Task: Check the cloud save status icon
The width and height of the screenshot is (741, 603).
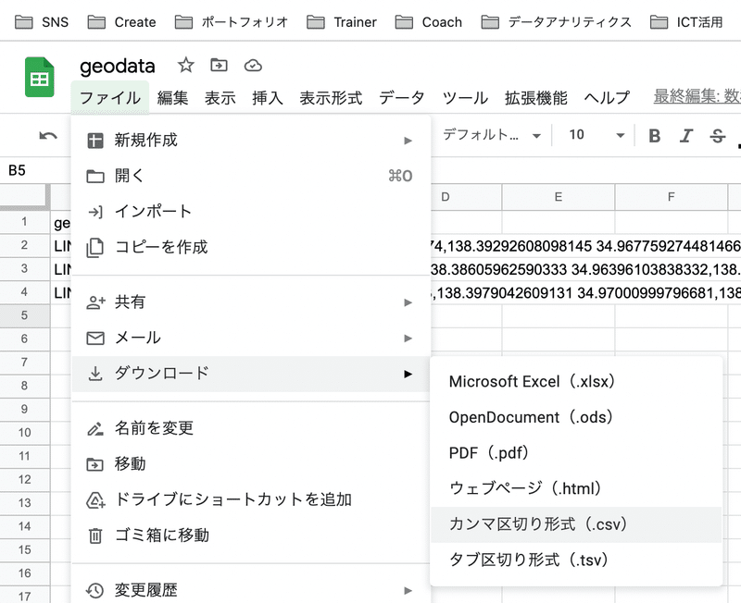Action: click(252, 66)
